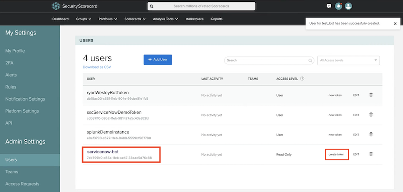Open Rules settings
The height and width of the screenshot is (192, 403).
point(11,87)
